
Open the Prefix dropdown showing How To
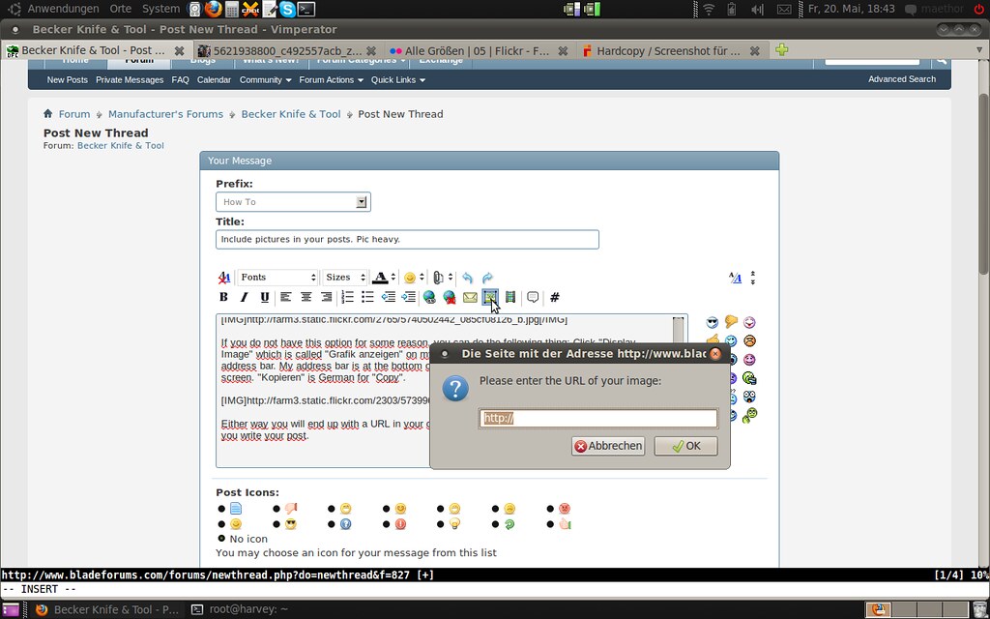[293, 202]
